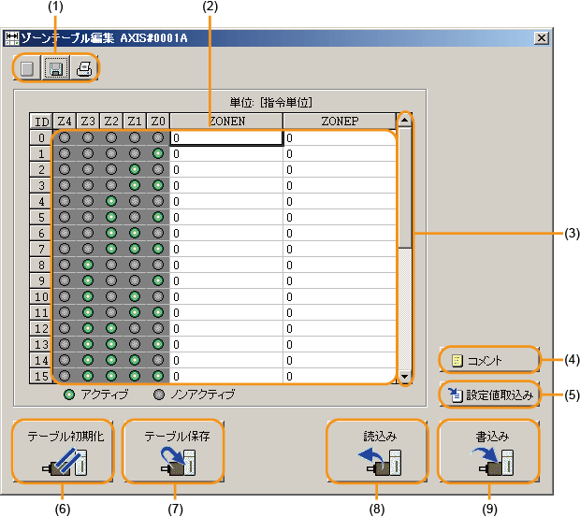Click the New blank table toolbar icon
The width and height of the screenshot is (580, 517).
pyautogui.click(x=29, y=68)
